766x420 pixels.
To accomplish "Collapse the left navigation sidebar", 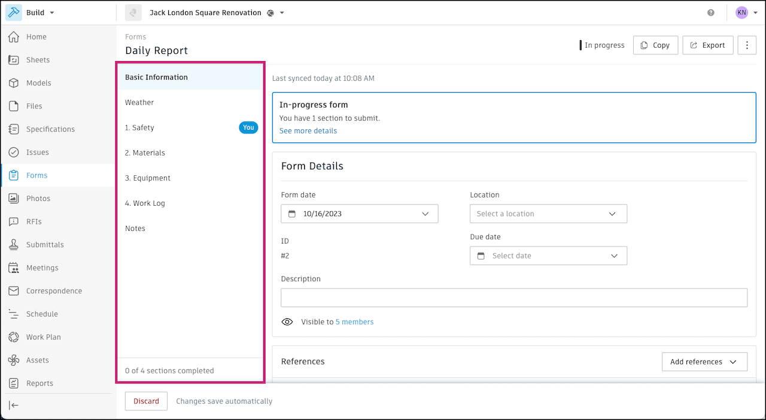I will tap(14, 405).
